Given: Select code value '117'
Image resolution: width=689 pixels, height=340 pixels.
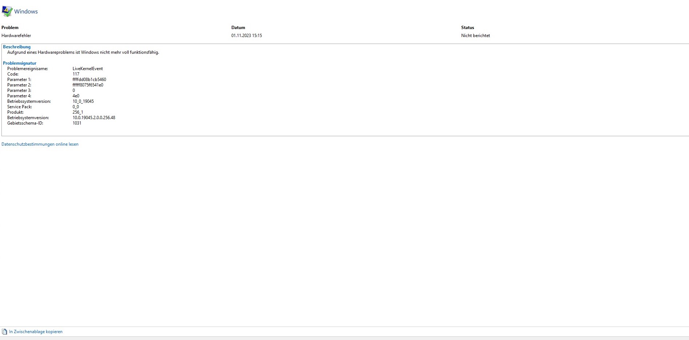Looking at the screenshot, I should [76, 74].
